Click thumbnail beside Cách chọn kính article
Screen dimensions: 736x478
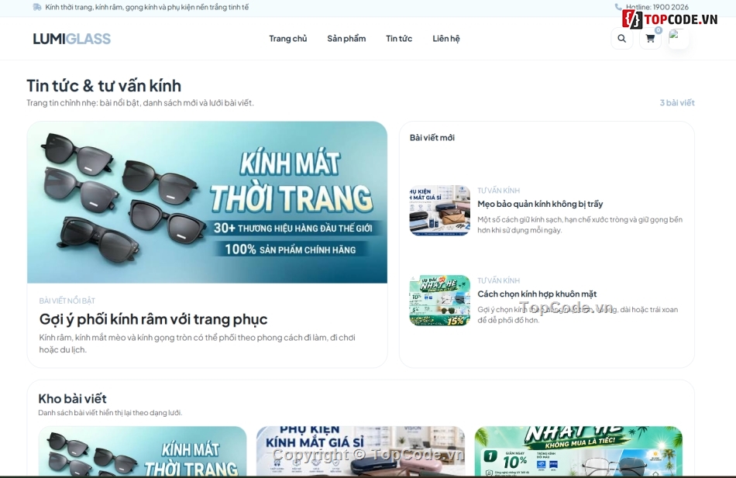tap(439, 300)
